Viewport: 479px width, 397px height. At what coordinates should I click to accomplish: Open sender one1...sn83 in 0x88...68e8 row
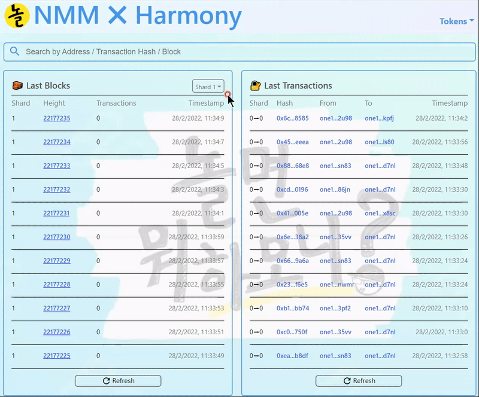pos(335,166)
